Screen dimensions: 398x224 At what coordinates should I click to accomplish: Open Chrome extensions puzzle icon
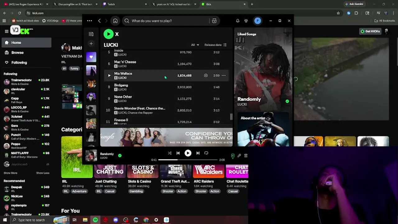[356, 13]
